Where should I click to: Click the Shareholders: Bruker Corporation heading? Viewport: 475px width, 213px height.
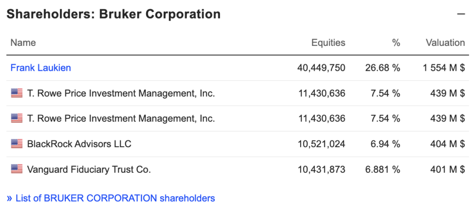[114, 14]
